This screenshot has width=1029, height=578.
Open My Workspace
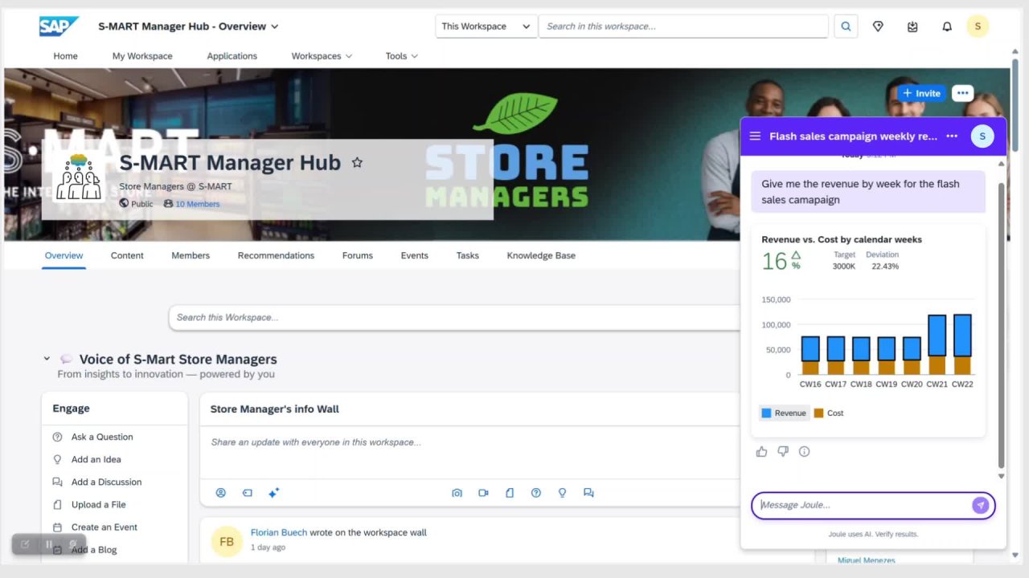pyautogui.click(x=142, y=56)
